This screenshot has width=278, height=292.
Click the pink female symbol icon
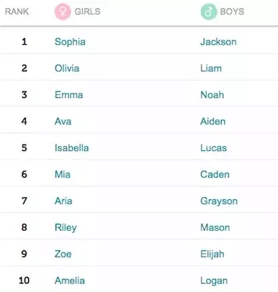tap(63, 12)
